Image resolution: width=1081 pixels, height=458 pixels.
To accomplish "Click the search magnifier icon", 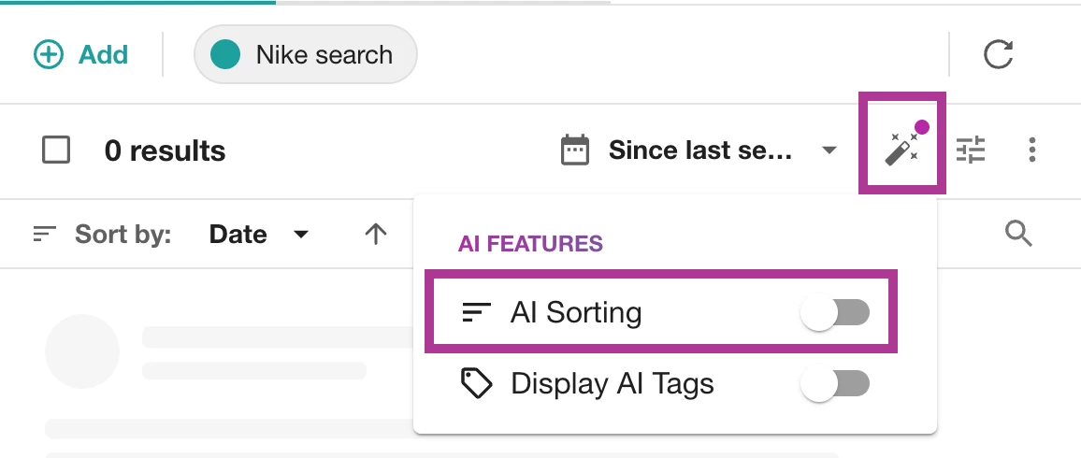I will 1018,234.
